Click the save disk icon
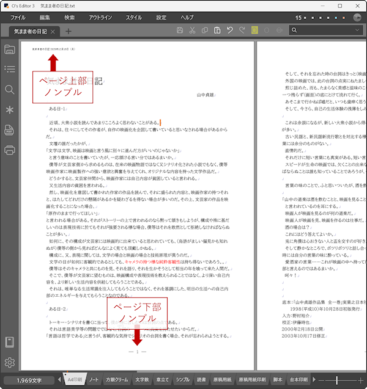 pyautogui.click(x=179, y=31)
